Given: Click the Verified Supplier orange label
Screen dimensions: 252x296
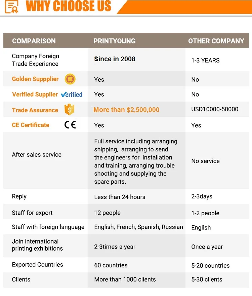Looking at the screenshot, I should click(35, 95).
